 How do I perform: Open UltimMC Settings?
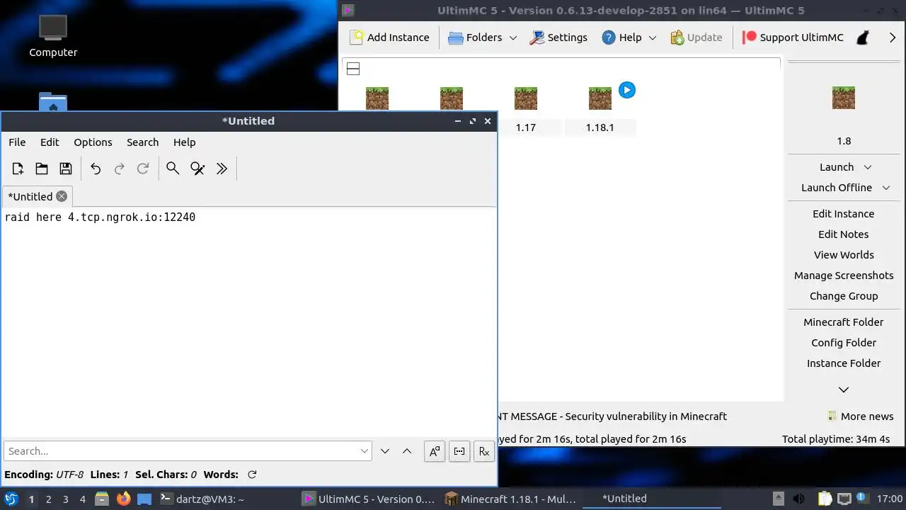point(558,38)
